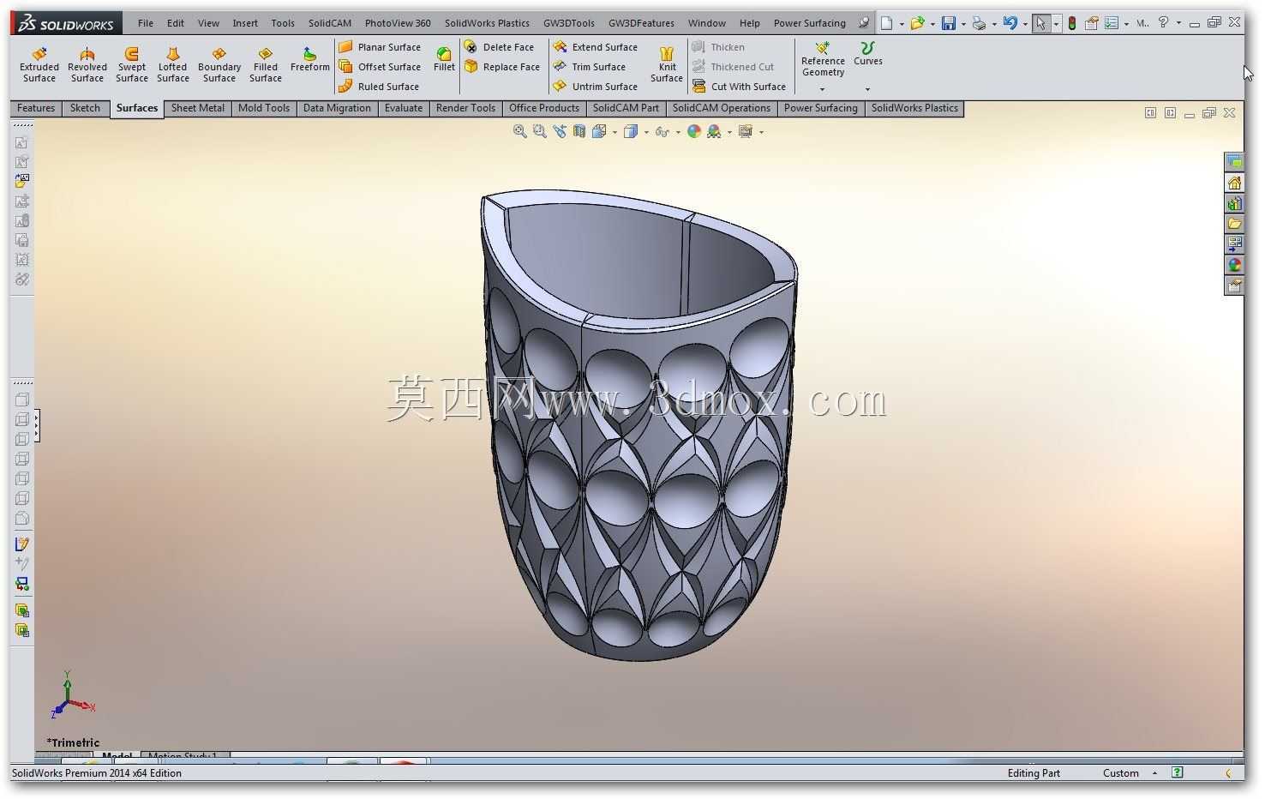Open the Freeform surface tool

tap(310, 60)
